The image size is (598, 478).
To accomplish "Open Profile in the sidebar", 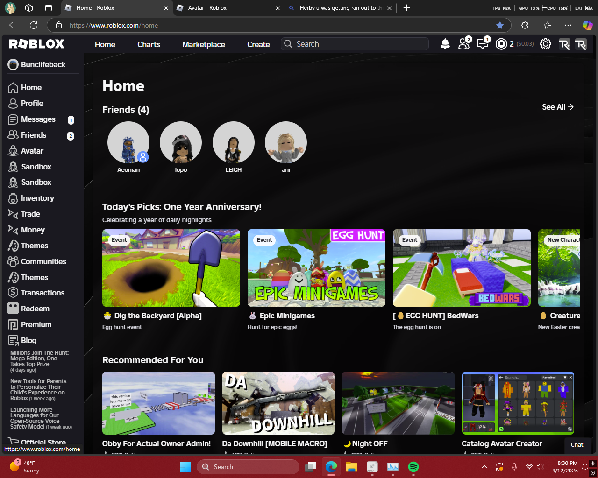I will [32, 103].
